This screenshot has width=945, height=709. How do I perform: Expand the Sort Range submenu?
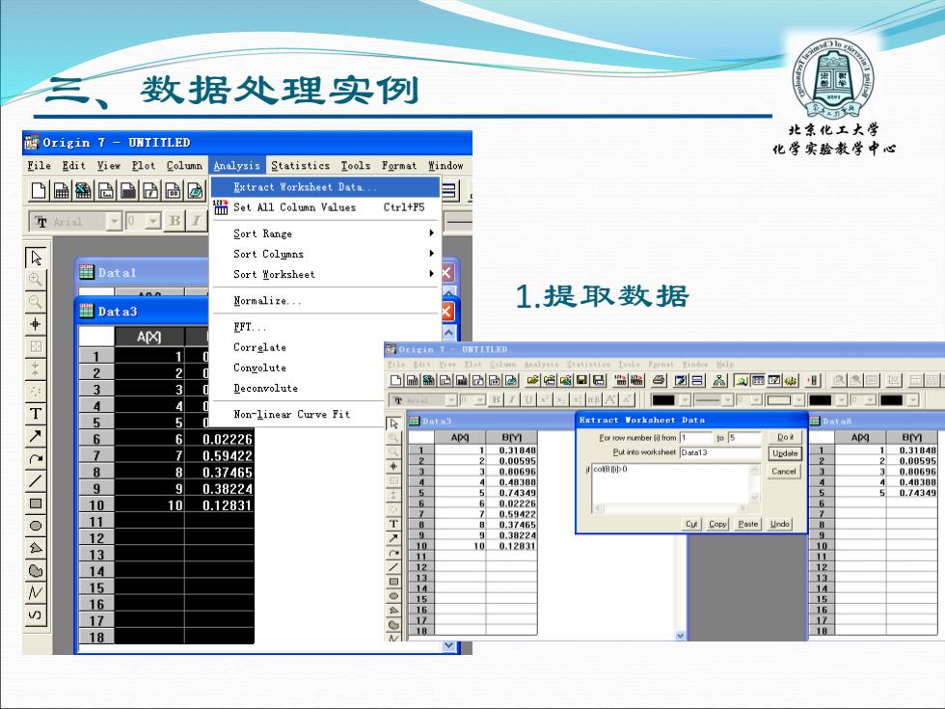(432, 233)
